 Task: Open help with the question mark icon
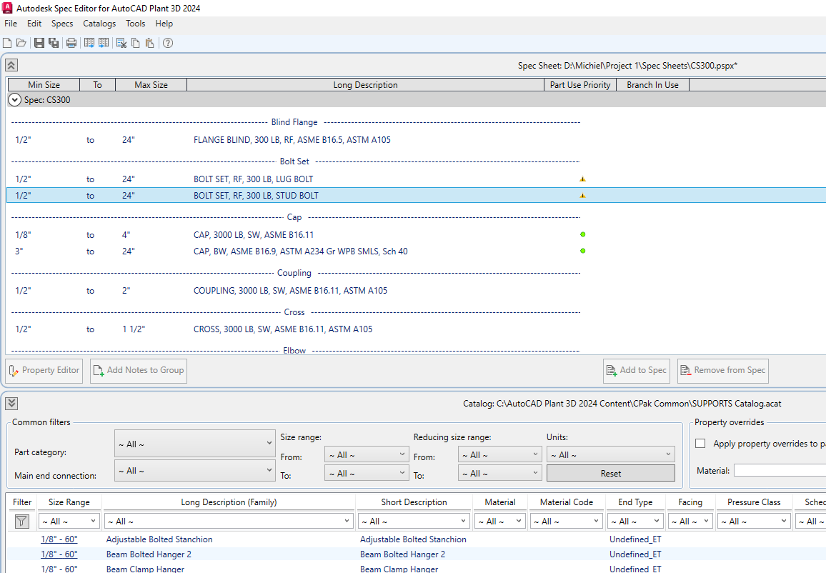167,43
